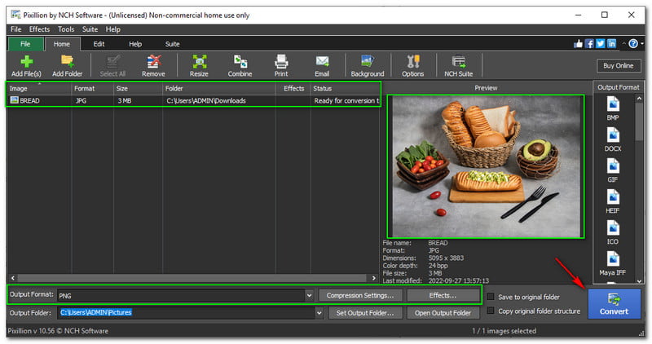Click the Combine images icon

point(240,62)
